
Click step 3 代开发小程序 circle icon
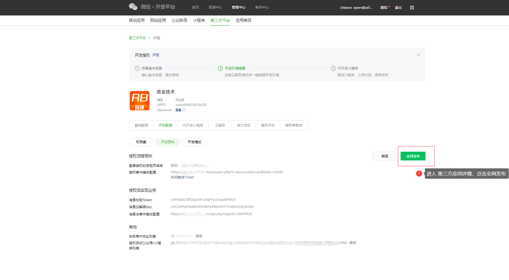[x=333, y=69]
